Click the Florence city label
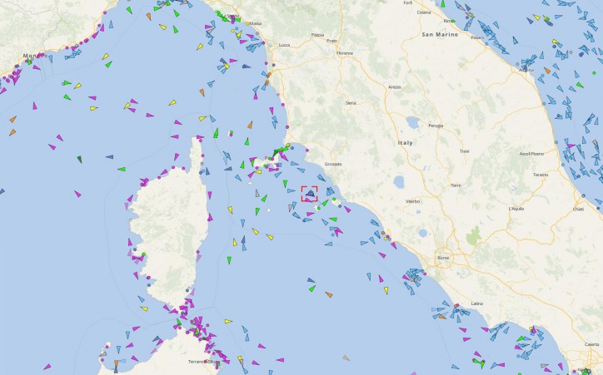This screenshot has height=375, width=603. pos(345,53)
